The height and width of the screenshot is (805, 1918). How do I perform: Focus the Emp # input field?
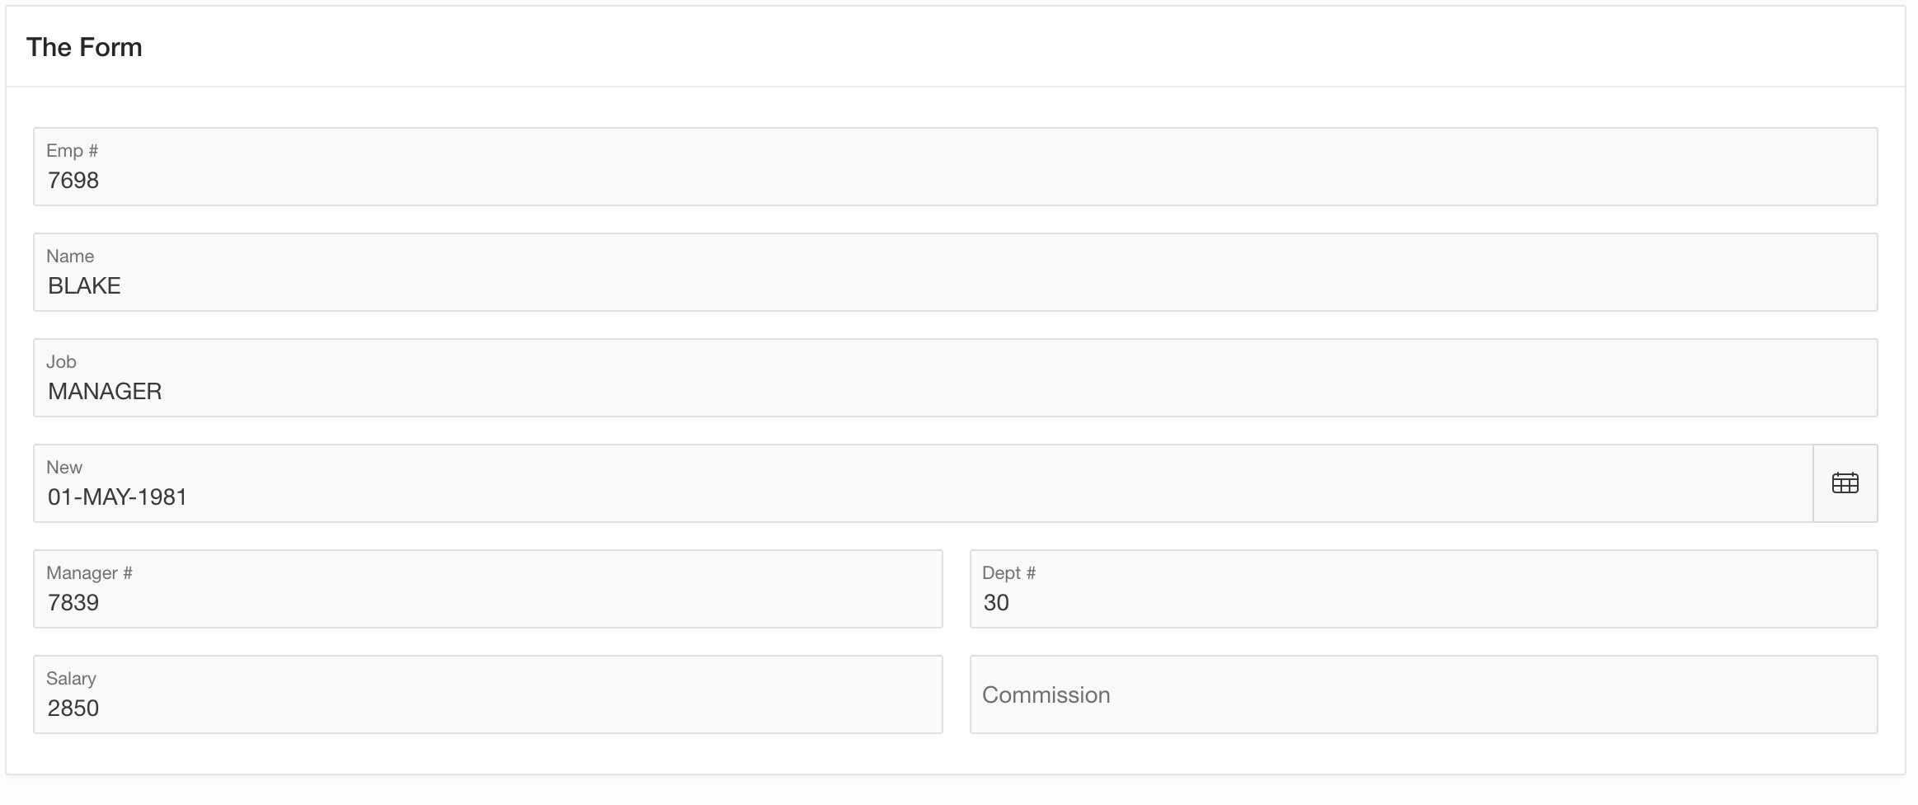pyautogui.click(x=955, y=180)
